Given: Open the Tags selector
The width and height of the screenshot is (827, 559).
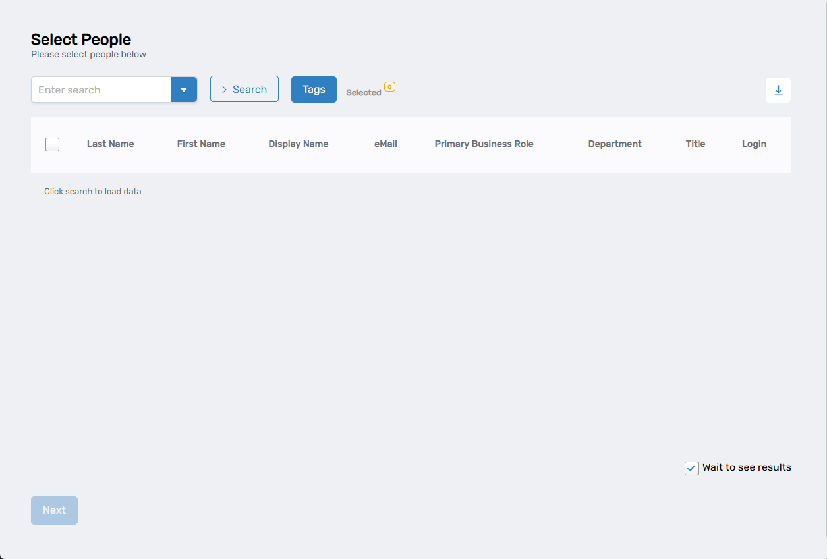Looking at the screenshot, I should point(314,89).
